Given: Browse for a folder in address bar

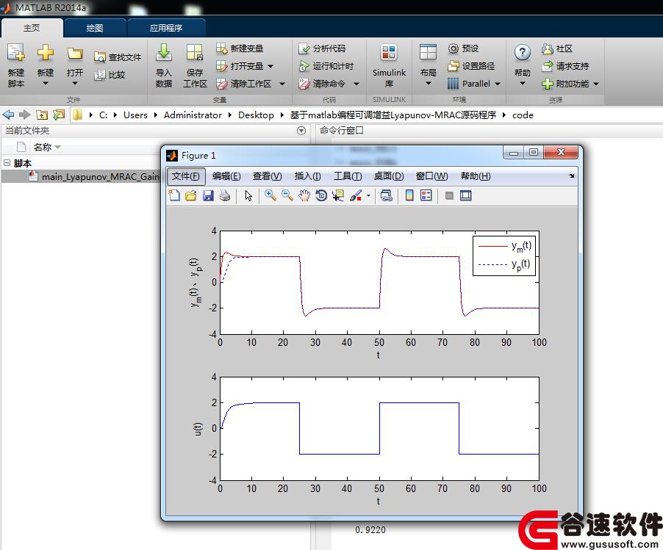Looking at the screenshot, I should [58, 115].
